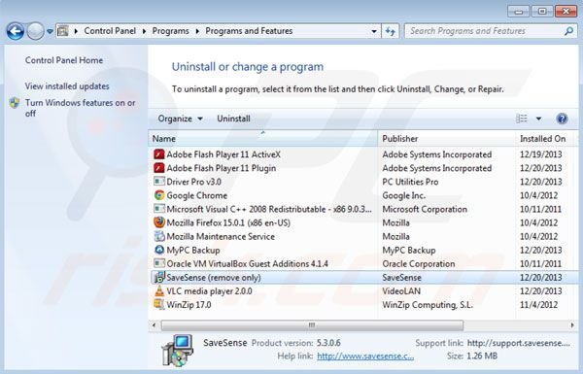Screen dimensions: 583x374
Task: Open the savesense.c... help link
Action: tap(365, 357)
